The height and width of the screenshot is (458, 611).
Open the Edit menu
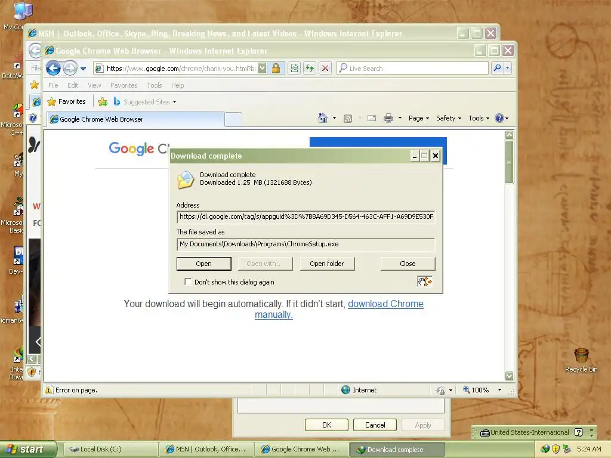pyautogui.click(x=73, y=85)
